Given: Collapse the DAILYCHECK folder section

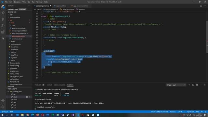Looking at the screenshot, I should (x=12, y=12).
